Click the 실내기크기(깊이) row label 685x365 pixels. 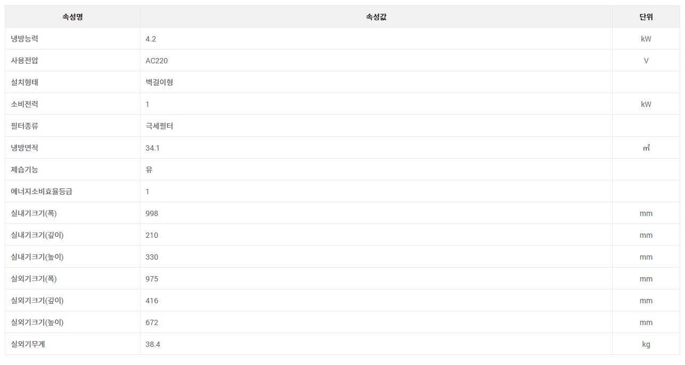pyautogui.click(x=37, y=235)
